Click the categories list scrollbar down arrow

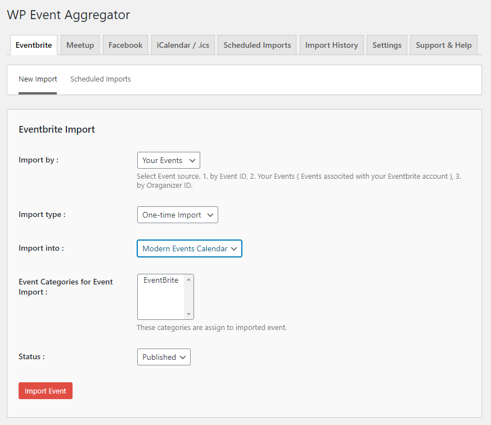(x=189, y=315)
